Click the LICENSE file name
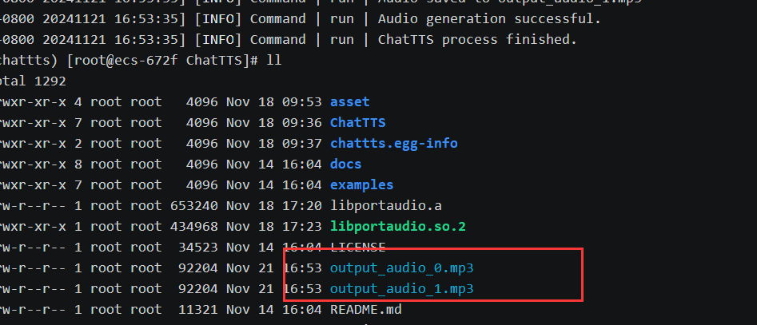The image size is (757, 325). pyautogui.click(x=357, y=248)
